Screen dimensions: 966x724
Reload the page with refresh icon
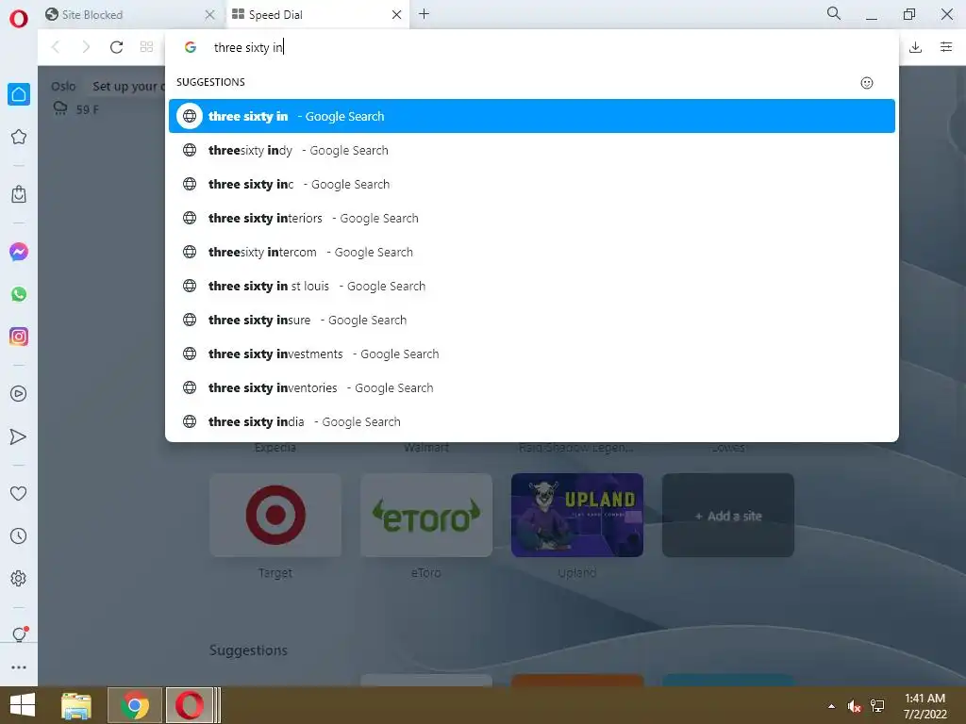[x=116, y=47]
